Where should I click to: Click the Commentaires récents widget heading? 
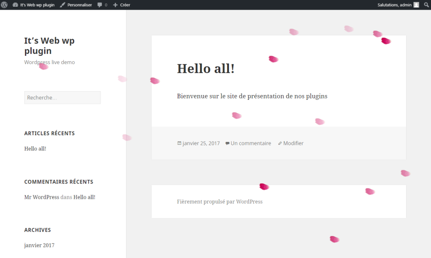58,182
